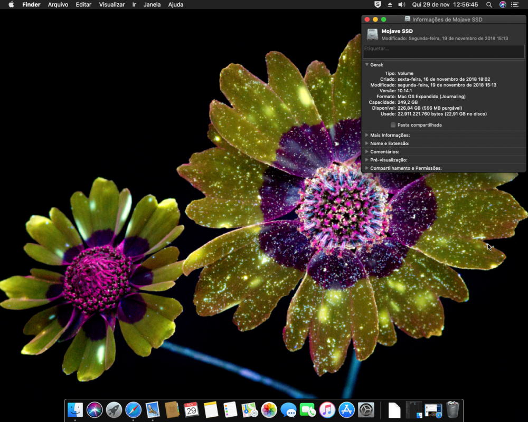Select the Criado sexta-feira date value
Image resolution: width=528 pixels, height=422 pixels.
point(444,79)
